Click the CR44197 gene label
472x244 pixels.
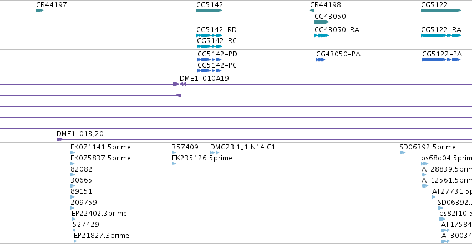pyautogui.click(x=52, y=5)
